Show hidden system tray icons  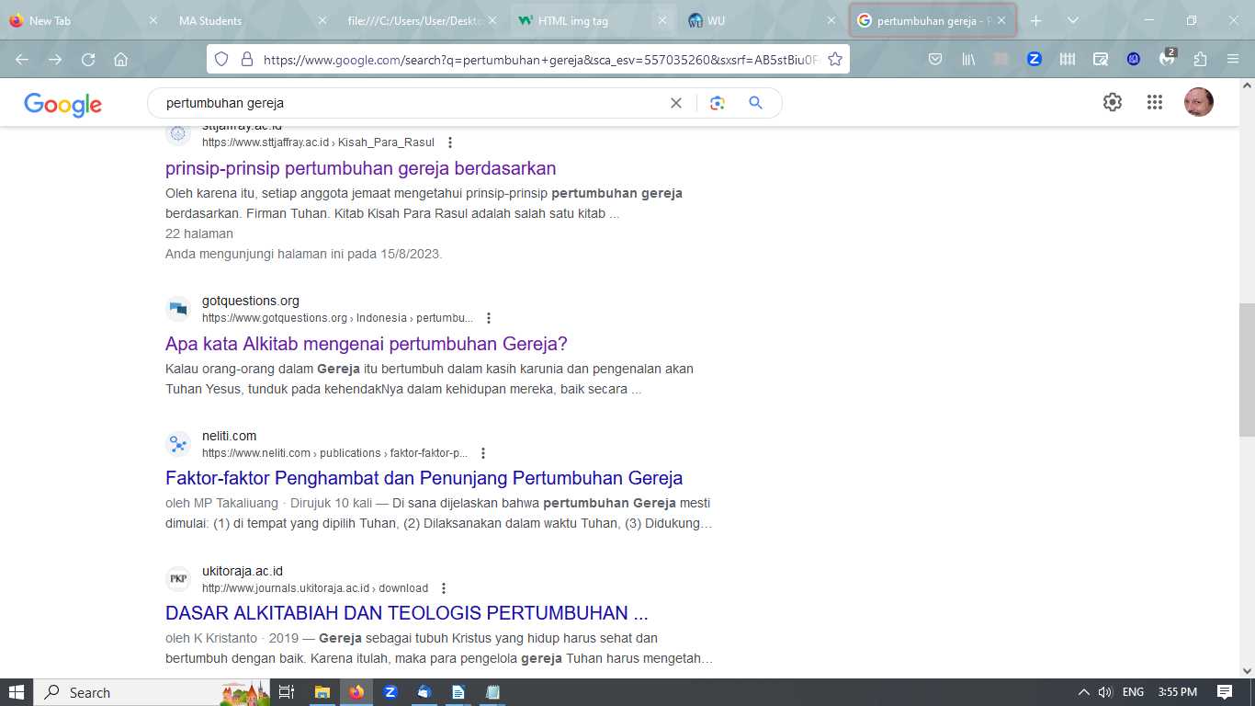tap(1084, 692)
